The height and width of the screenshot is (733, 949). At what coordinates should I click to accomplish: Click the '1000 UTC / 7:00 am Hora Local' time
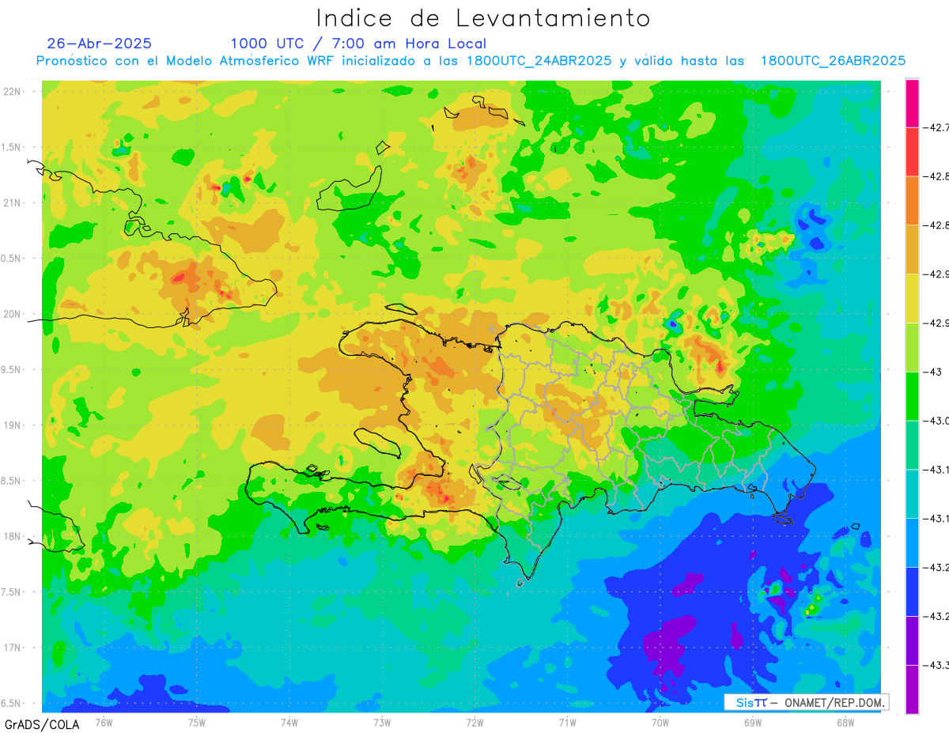(x=358, y=43)
